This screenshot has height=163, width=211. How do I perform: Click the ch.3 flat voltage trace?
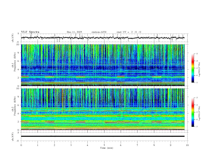pos(103,136)
